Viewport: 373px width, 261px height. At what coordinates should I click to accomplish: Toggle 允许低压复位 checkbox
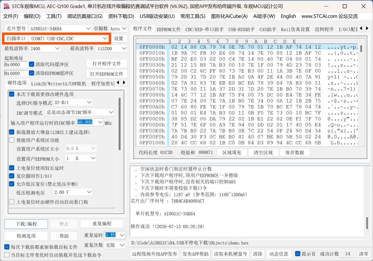pos(12,184)
